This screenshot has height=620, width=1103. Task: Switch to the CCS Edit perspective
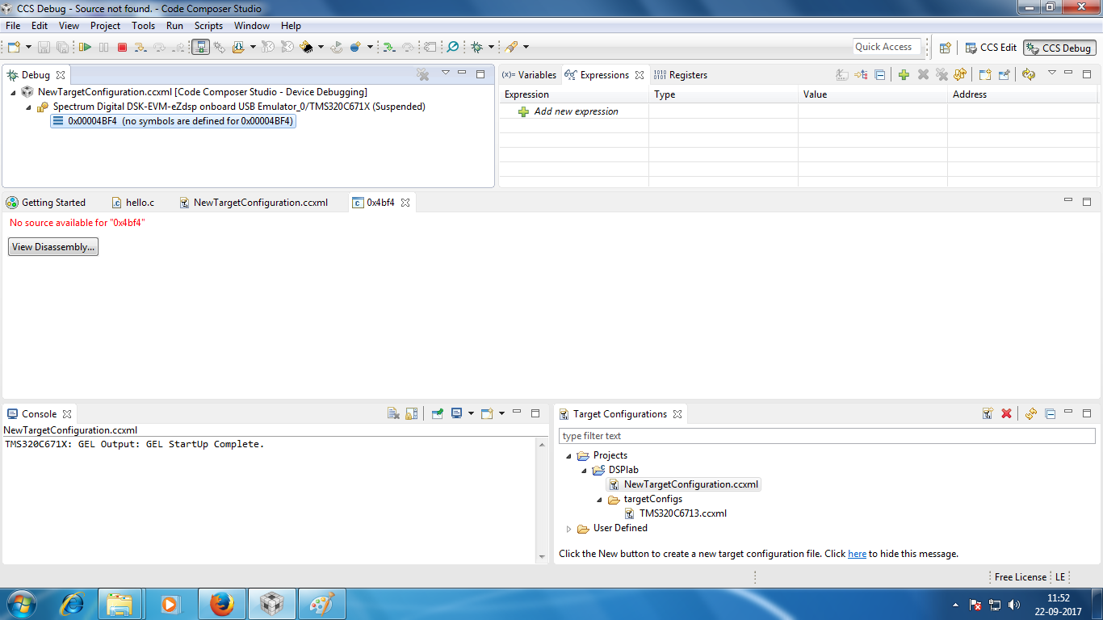point(990,48)
